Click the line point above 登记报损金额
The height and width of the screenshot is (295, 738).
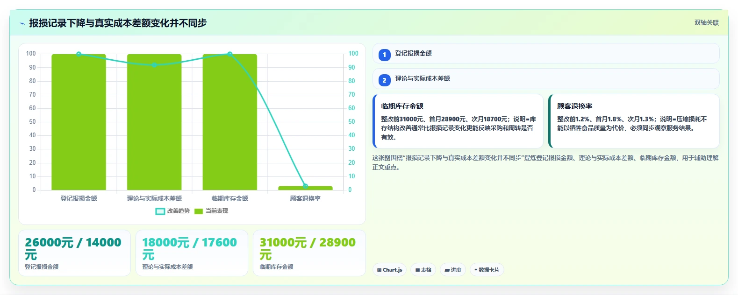[79, 54]
